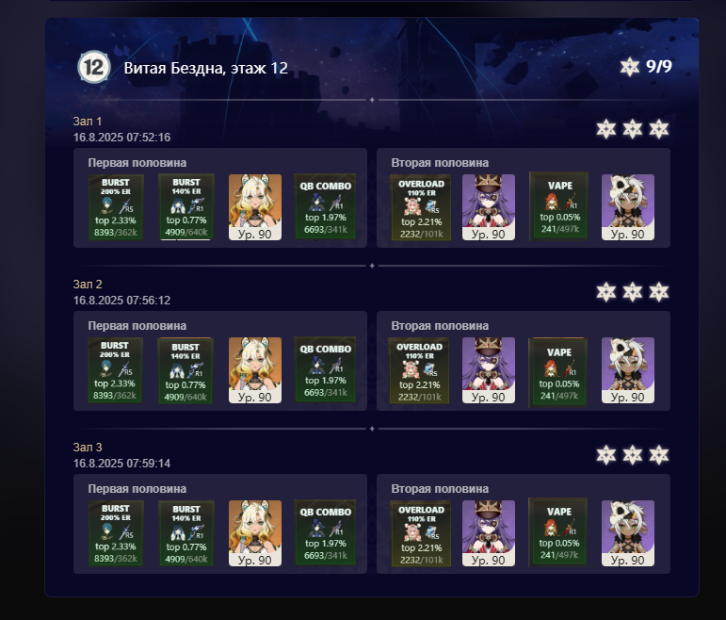726x620 pixels.
Task: Open Chamber 3 BURST 200% ER card
Action: pos(116,533)
